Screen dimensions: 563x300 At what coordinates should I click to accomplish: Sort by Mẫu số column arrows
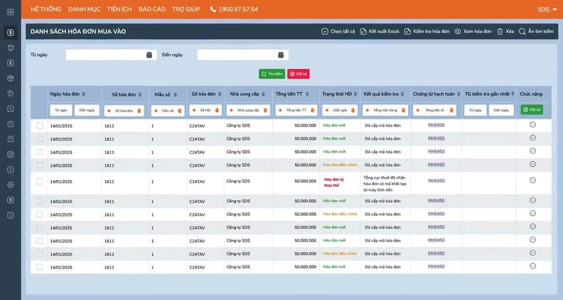175,95
